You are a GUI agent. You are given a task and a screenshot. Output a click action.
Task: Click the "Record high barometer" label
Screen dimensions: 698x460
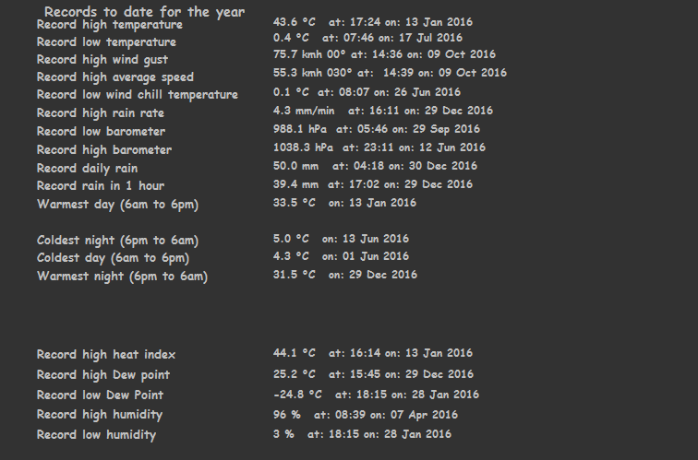point(103,149)
